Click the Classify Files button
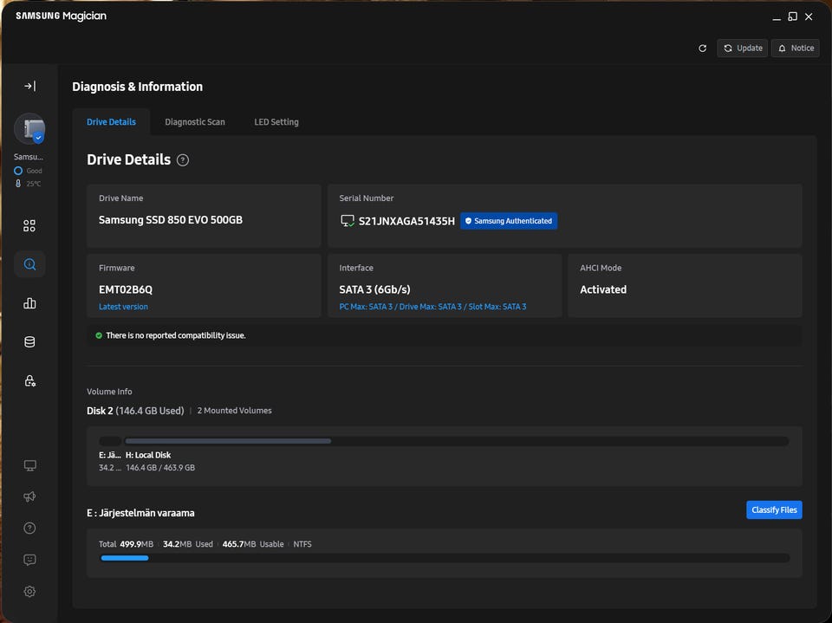Viewport: 832px width, 623px height. tap(774, 510)
